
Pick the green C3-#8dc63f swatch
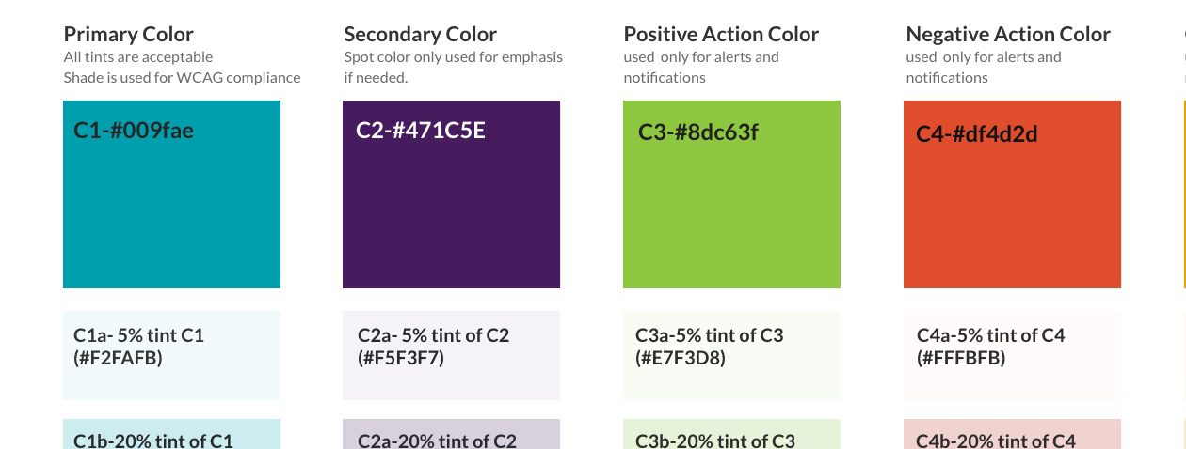[731, 194]
